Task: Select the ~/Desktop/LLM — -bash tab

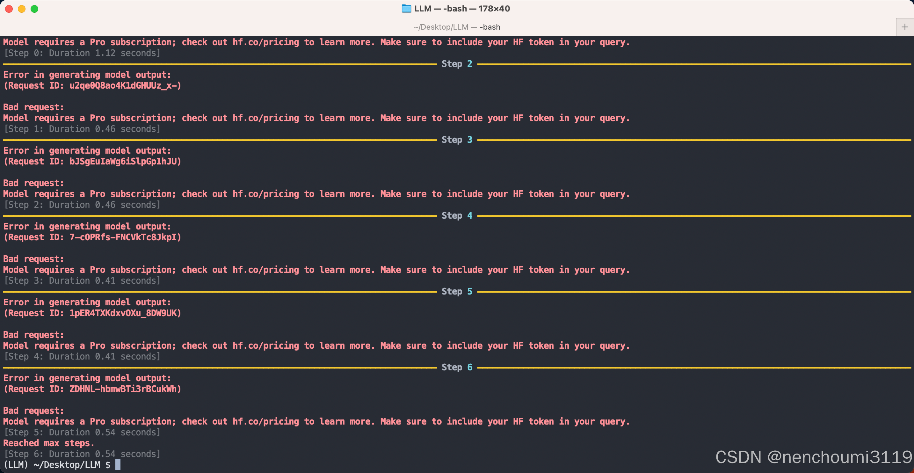Action: 457,27
